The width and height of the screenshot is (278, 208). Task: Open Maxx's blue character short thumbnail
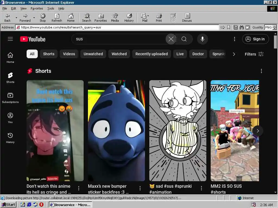pos(116,131)
